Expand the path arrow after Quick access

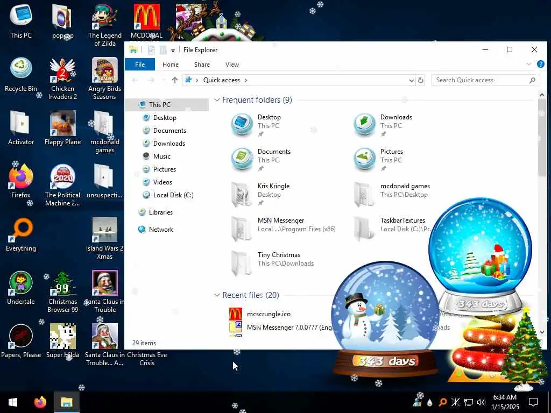click(246, 80)
